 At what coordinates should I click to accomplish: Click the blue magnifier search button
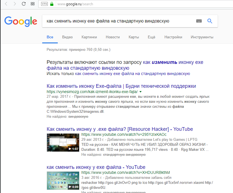(x=210, y=21)
